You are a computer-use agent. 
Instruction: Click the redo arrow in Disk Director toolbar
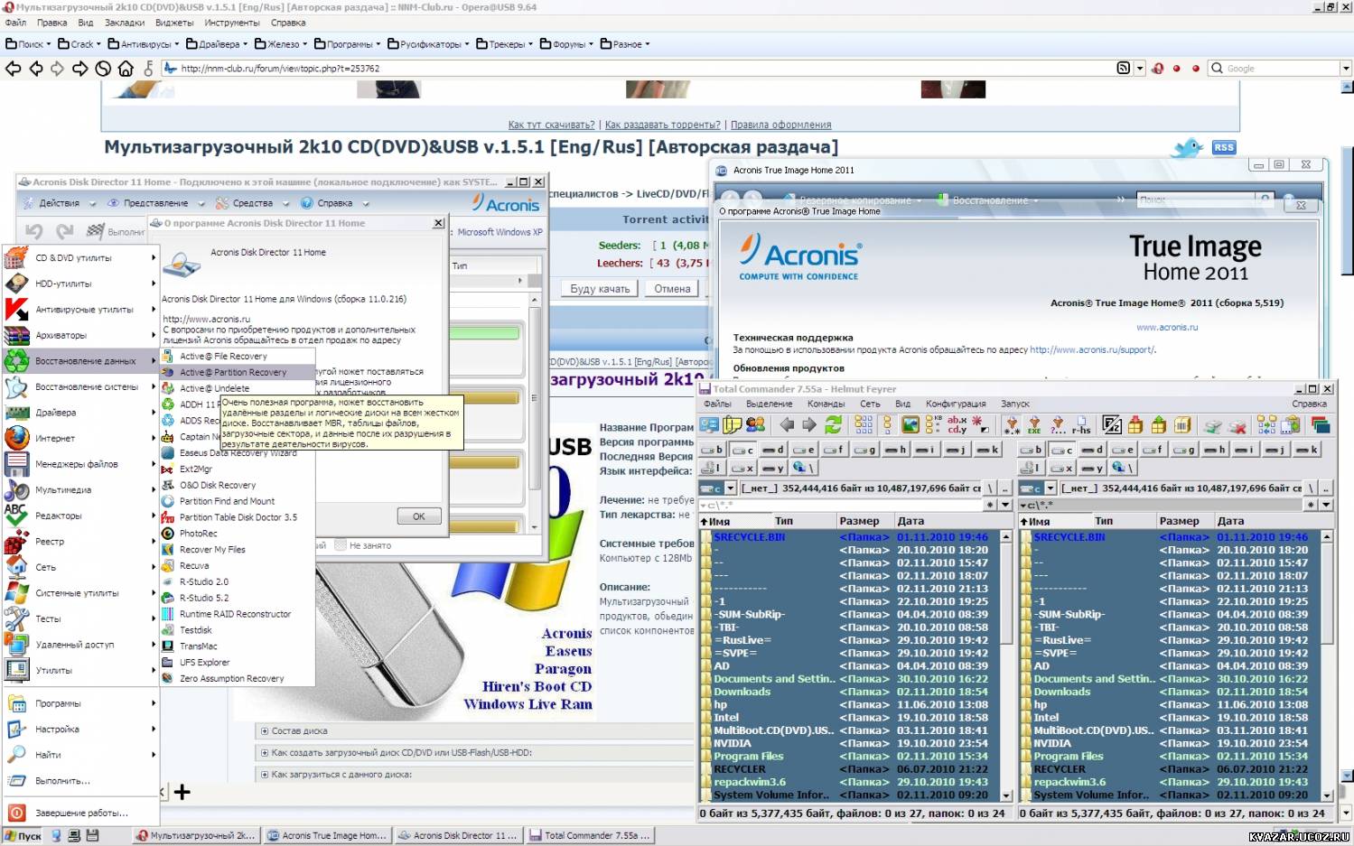click(65, 231)
